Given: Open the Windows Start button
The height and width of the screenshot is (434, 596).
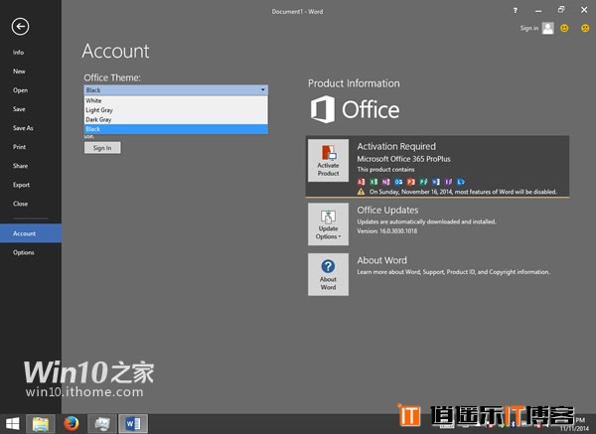Looking at the screenshot, I should [12, 424].
